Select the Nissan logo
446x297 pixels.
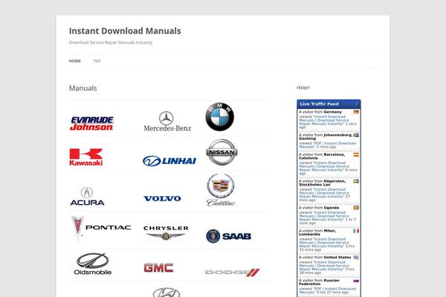pos(222,152)
